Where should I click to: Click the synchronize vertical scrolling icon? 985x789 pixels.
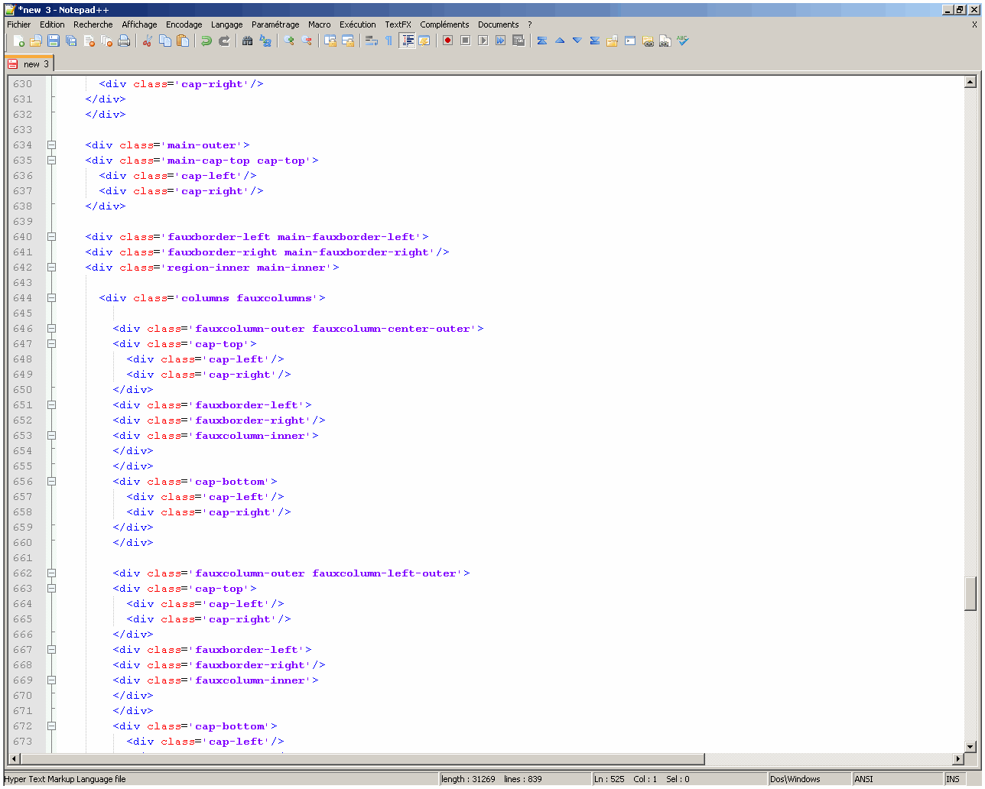[330, 41]
